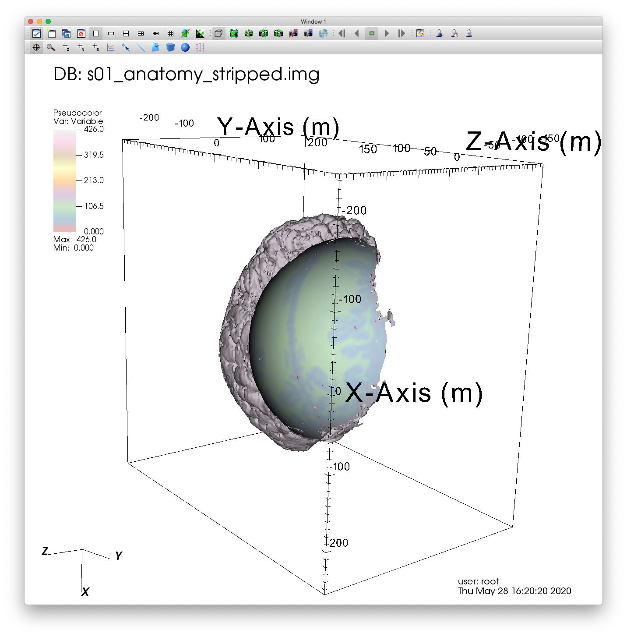Viewport: 627px width, 637px height.
Task: Choose the center of rotation
Action: coord(323,33)
